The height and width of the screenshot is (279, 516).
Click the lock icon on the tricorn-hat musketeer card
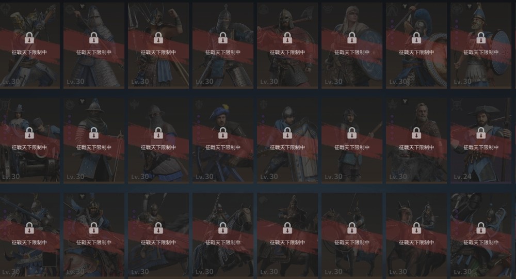coord(481,133)
